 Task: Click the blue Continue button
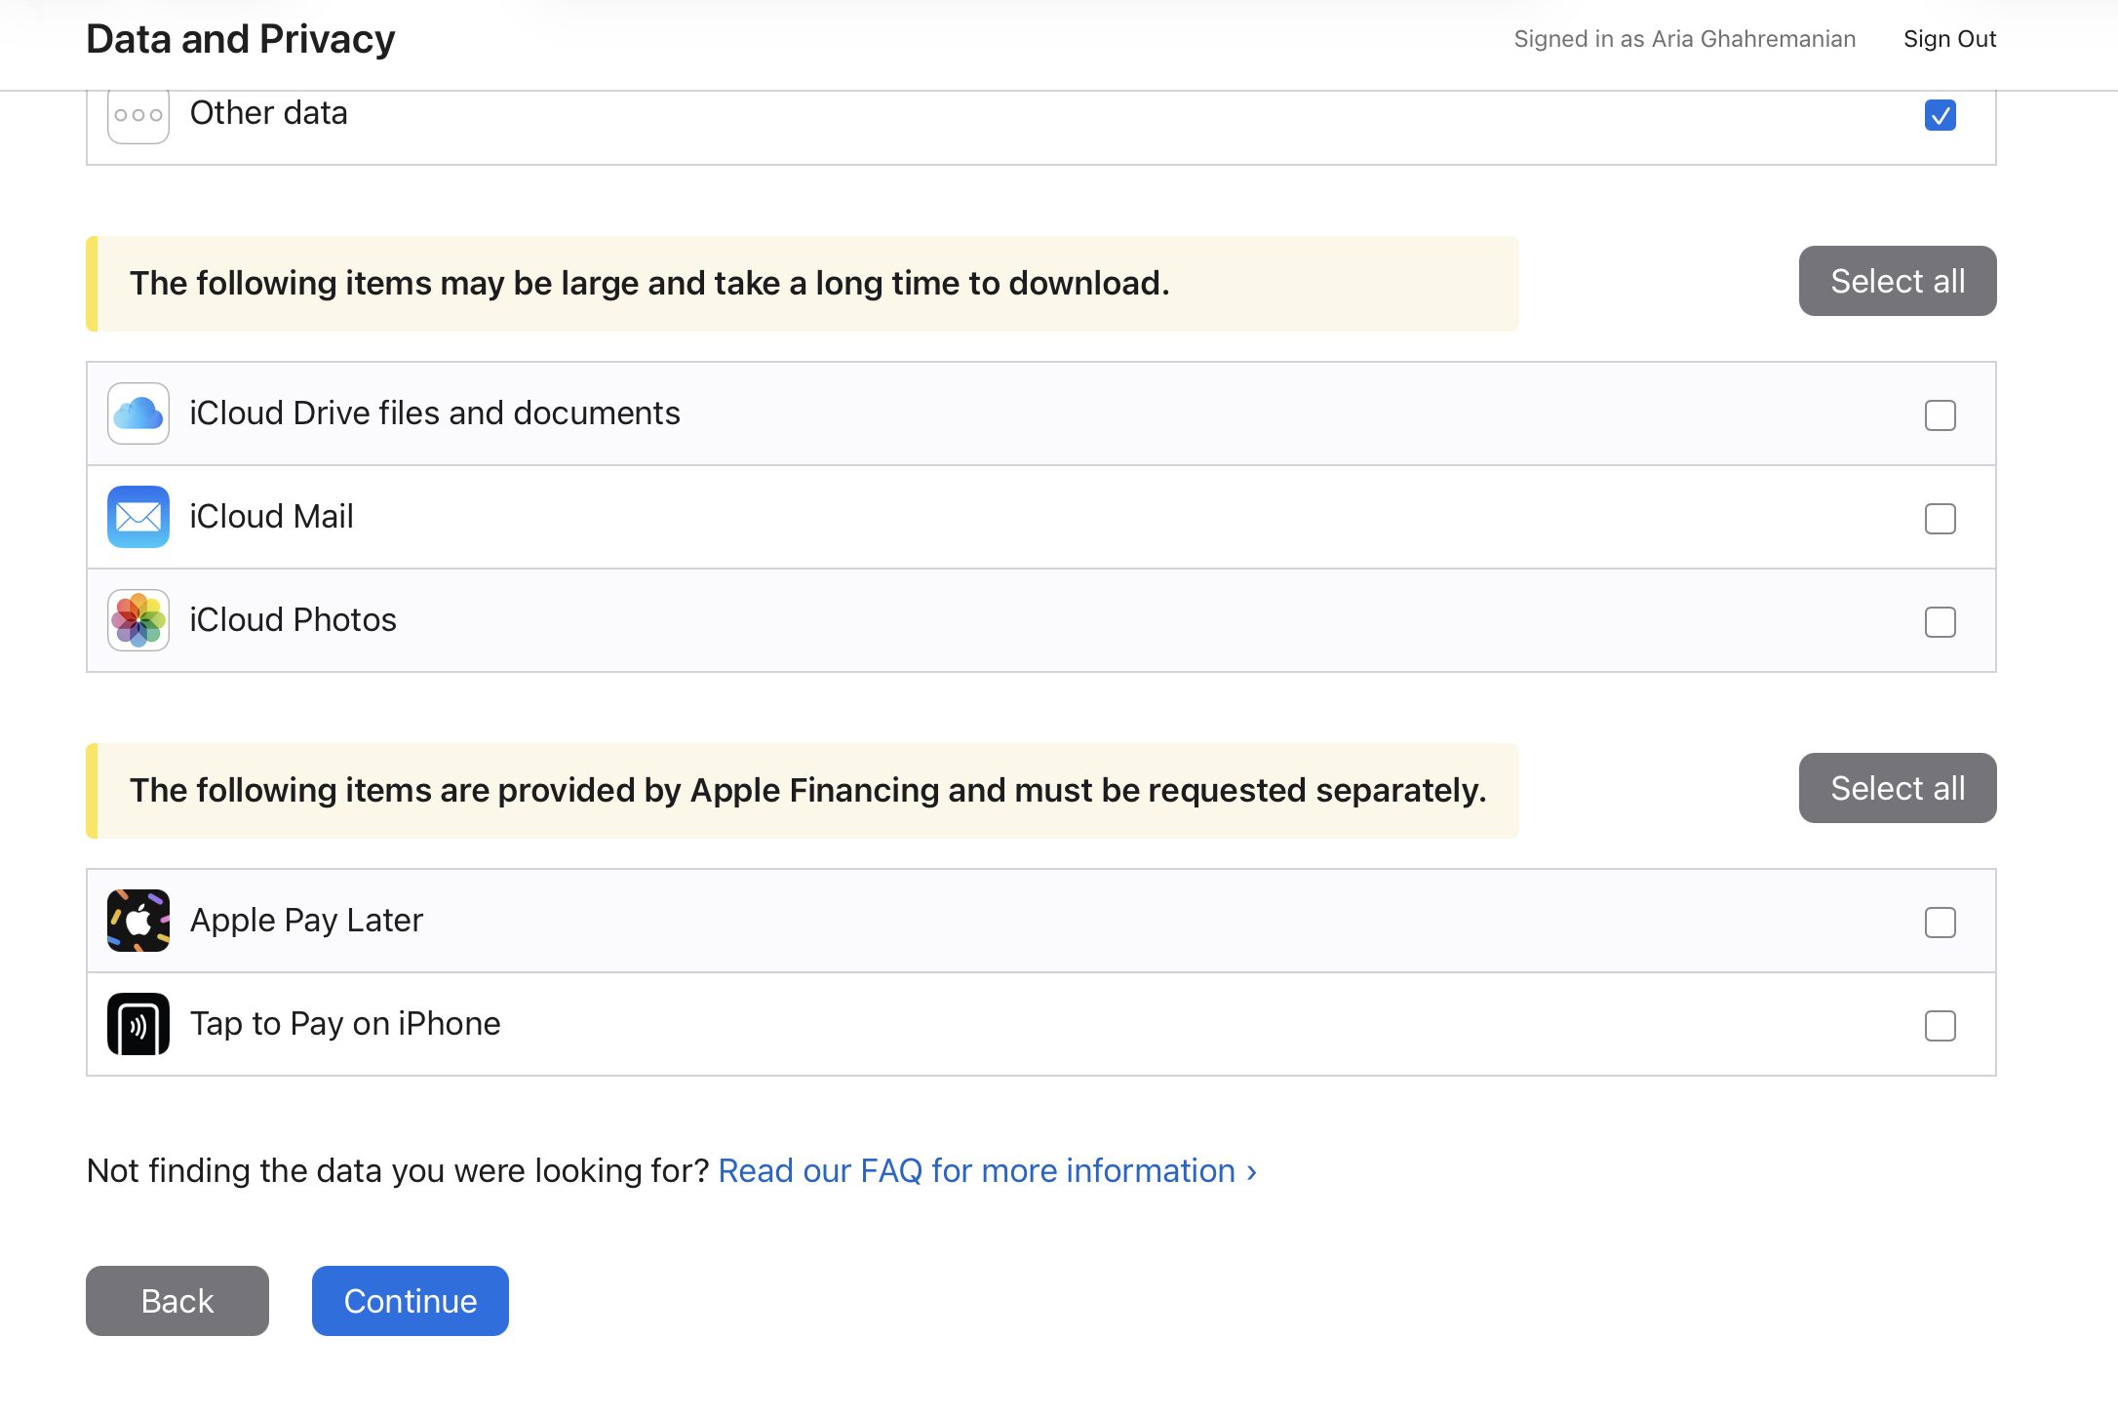410,1301
